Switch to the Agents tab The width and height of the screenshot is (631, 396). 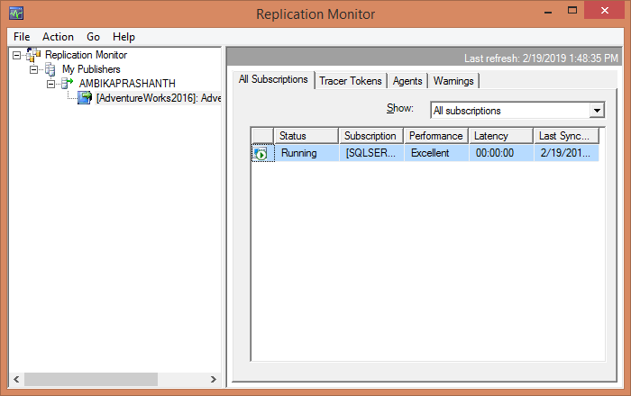click(x=407, y=81)
